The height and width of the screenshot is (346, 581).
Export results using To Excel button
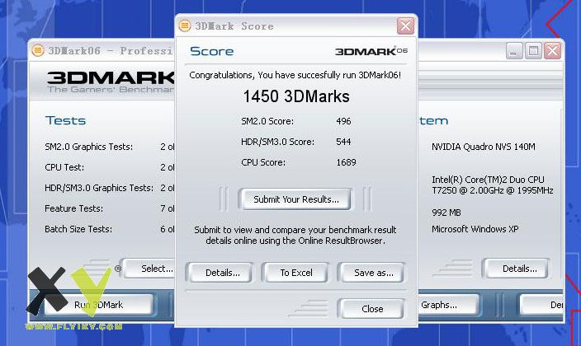pyautogui.click(x=295, y=273)
